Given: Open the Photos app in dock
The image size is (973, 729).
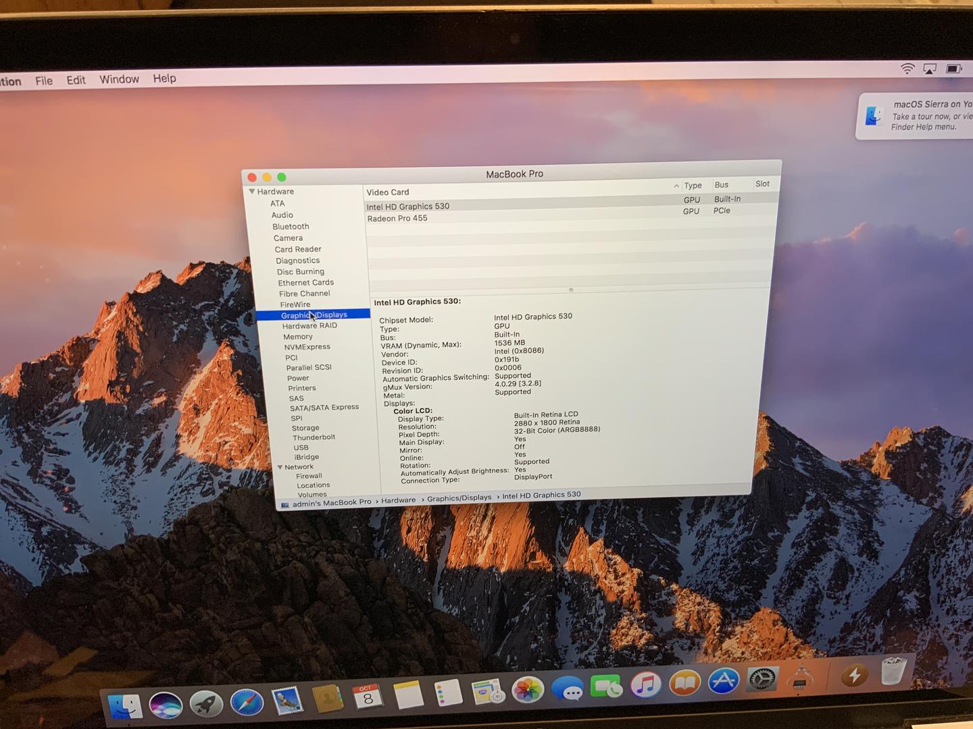Looking at the screenshot, I should tap(527, 691).
